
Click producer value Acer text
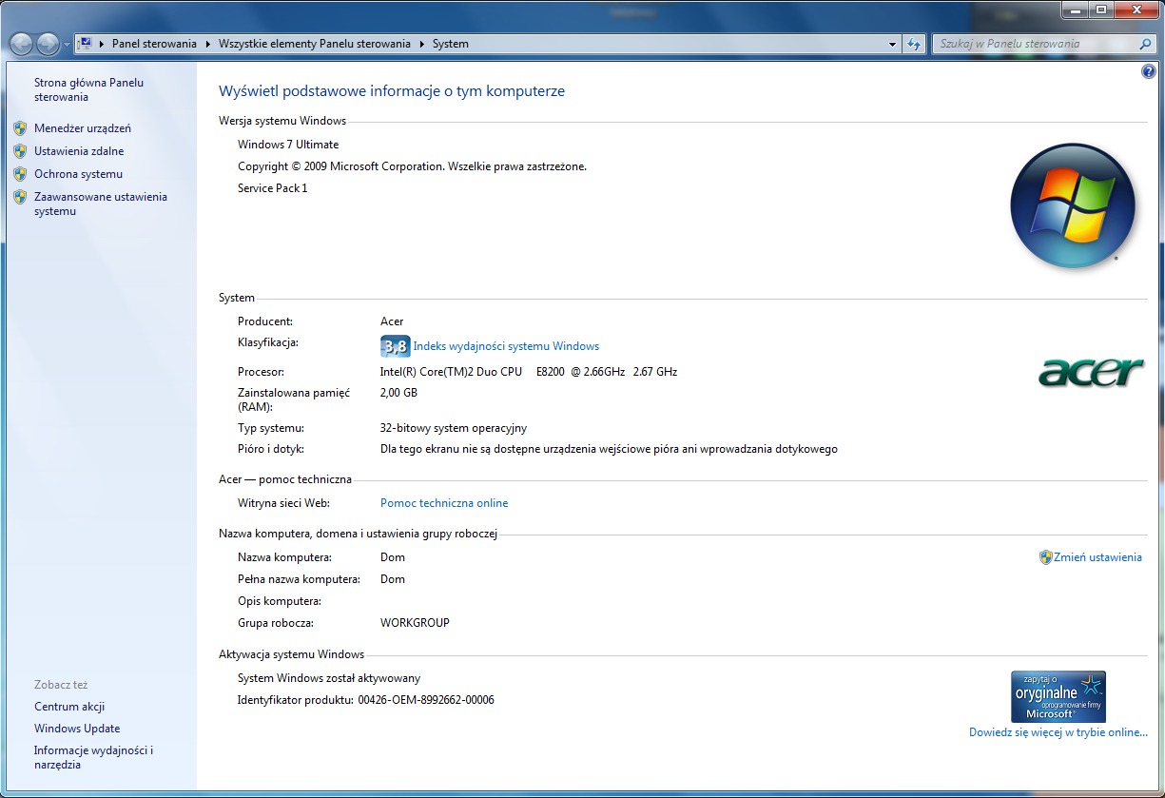click(x=392, y=321)
